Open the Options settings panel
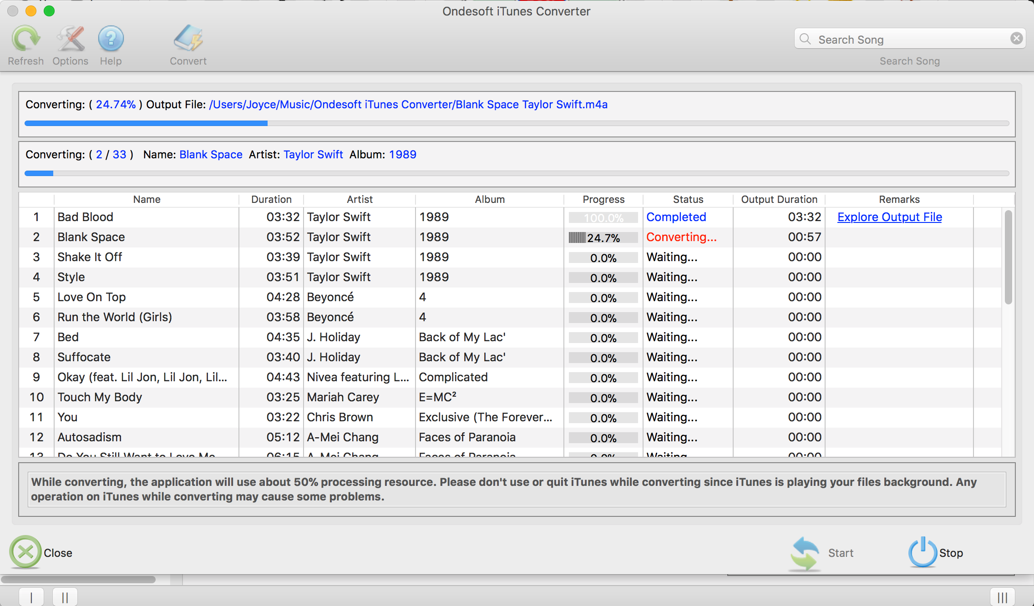Viewport: 1034px width, 606px height. click(x=69, y=45)
